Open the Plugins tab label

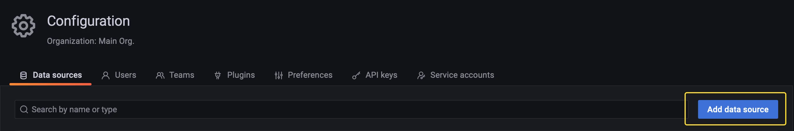tap(241, 75)
